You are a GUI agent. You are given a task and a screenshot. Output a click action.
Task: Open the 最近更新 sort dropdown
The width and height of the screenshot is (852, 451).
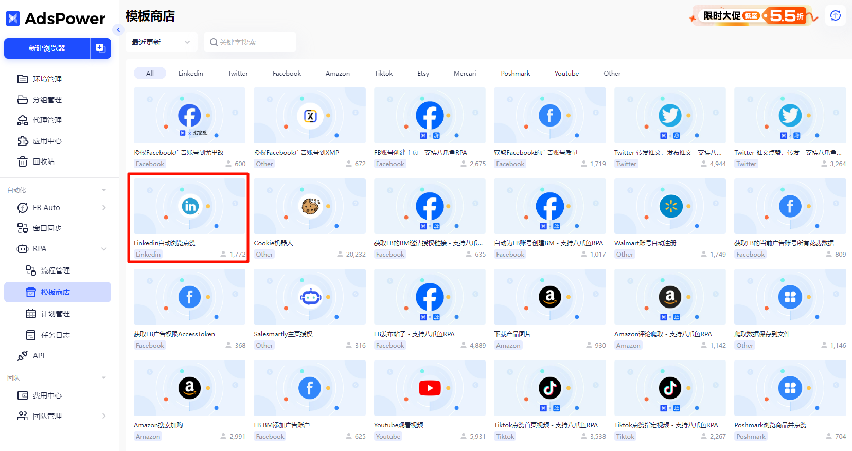point(162,42)
